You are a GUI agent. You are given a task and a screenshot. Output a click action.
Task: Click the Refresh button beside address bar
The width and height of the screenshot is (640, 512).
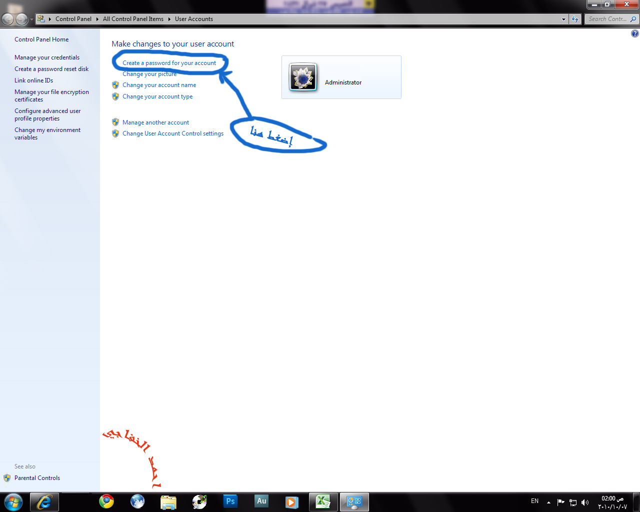tap(575, 19)
